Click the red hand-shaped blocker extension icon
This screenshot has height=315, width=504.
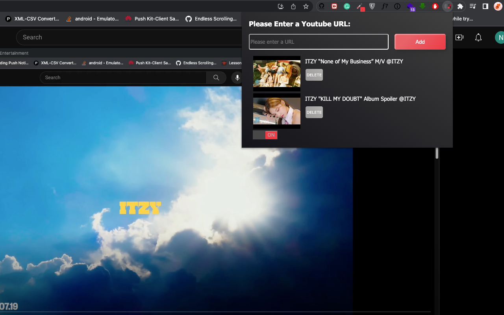click(434, 6)
